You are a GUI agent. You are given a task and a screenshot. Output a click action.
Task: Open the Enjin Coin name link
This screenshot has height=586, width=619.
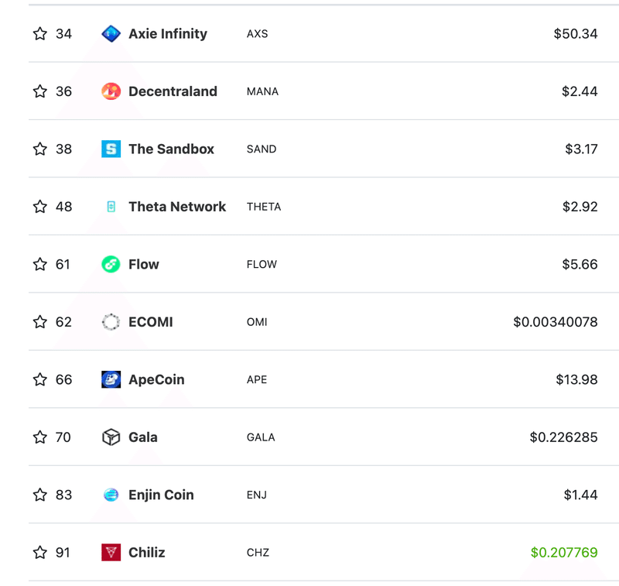[x=161, y=495]
